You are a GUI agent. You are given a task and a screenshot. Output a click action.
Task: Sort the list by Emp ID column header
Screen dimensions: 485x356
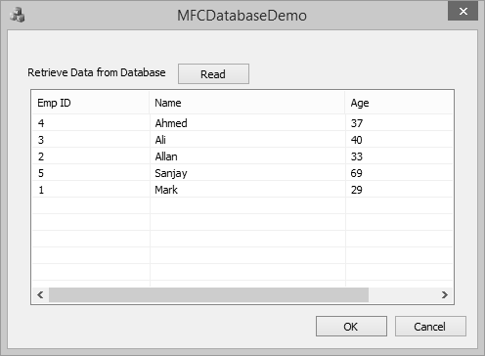click(x=90, y=103)
